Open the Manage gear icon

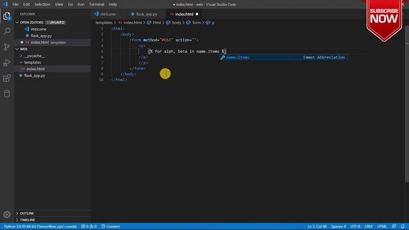[7, 215]
